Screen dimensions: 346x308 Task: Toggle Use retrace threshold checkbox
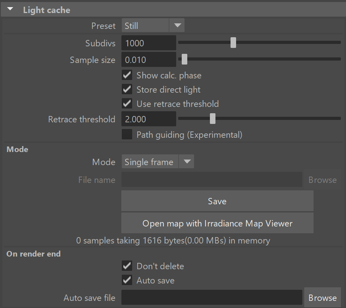(127, 103)
